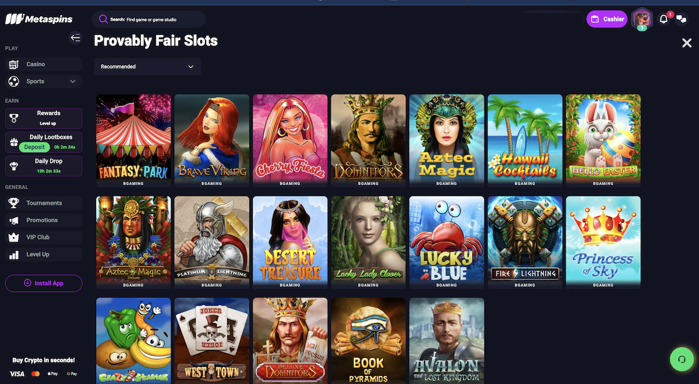Go to Tournaments in sidebar
699x384 pixels.
click(x=44, y=203)
